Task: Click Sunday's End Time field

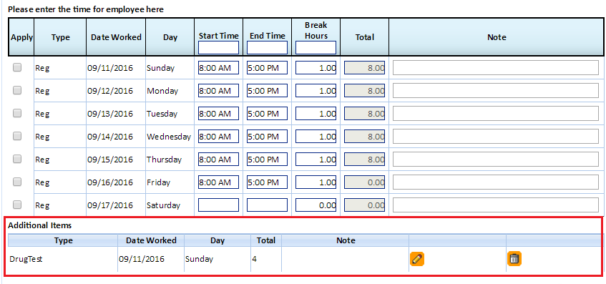Action: [x=267, y=68]
